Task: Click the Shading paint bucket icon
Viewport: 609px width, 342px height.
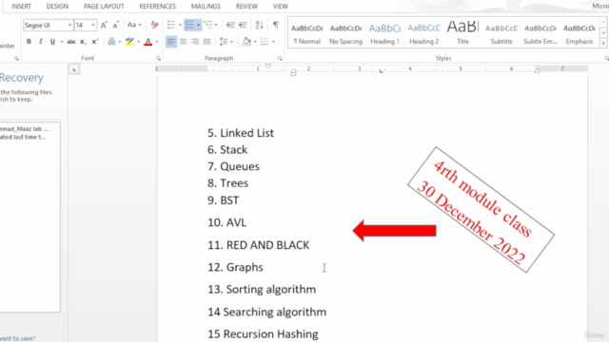Action: click(x=246, y=42)
